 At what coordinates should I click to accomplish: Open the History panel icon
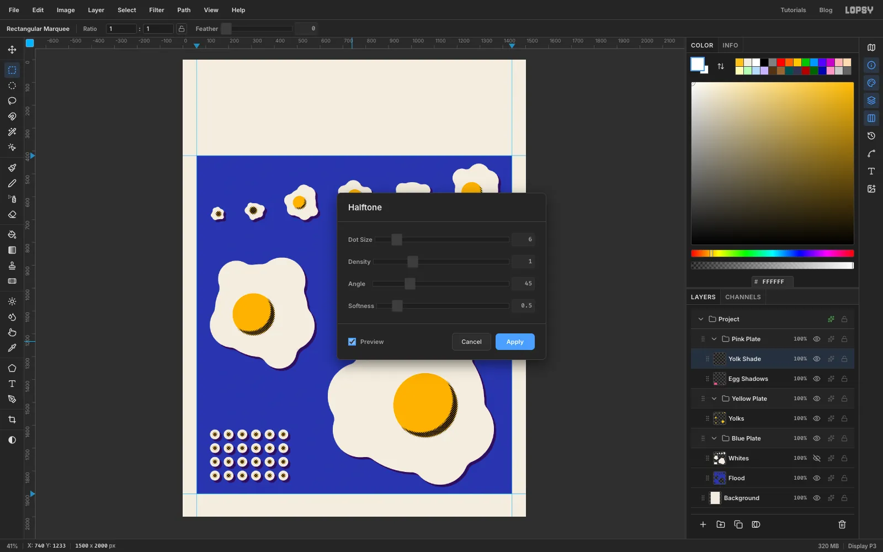(x=871, y=136)
